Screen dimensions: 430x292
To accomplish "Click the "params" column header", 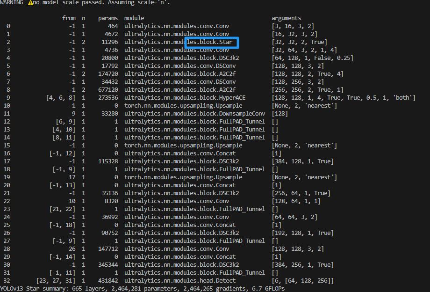I will tap(108, 18).
